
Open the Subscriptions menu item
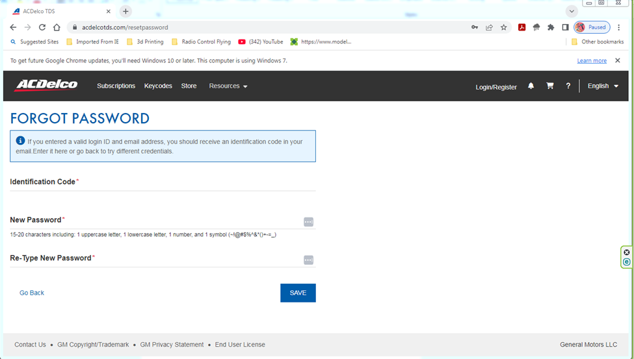[x=116, y=86]
